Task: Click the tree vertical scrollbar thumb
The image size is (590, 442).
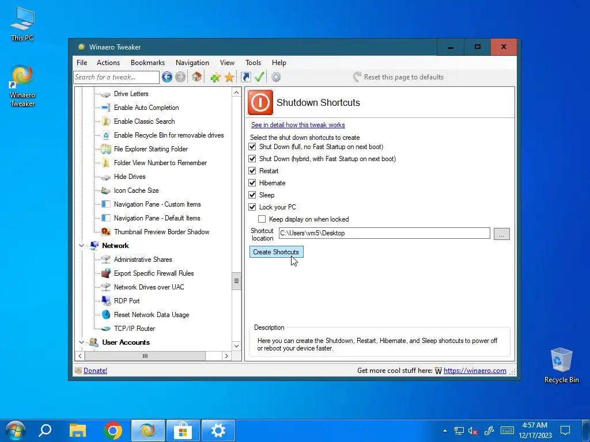Action: click(236, 281)
